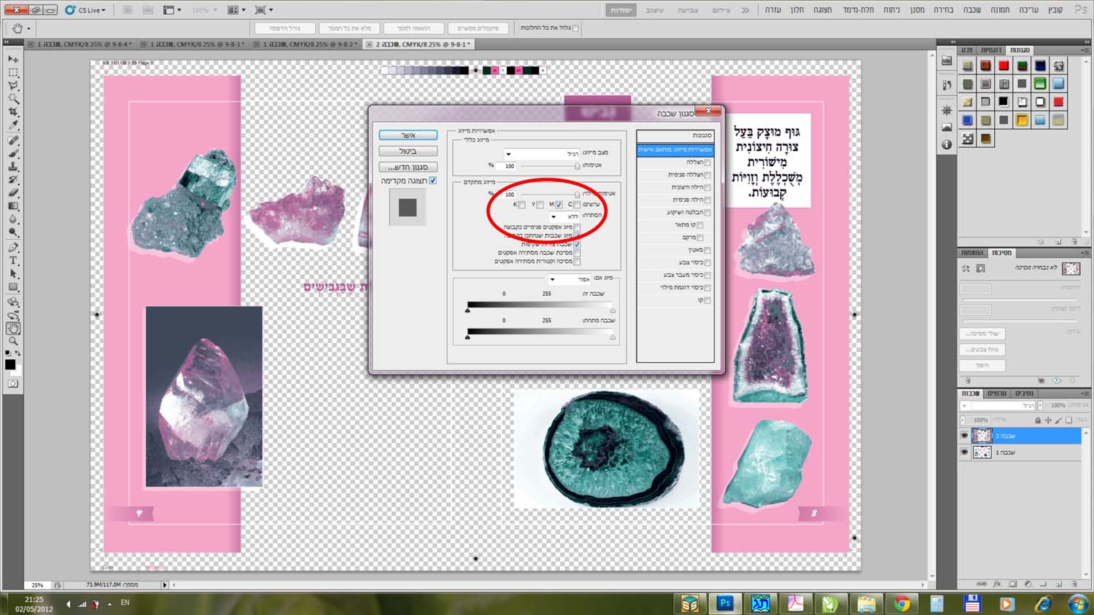Uncheck the M channel checkbox
The height and width of the screenshot is (615, 1094).
click(559, 205)
